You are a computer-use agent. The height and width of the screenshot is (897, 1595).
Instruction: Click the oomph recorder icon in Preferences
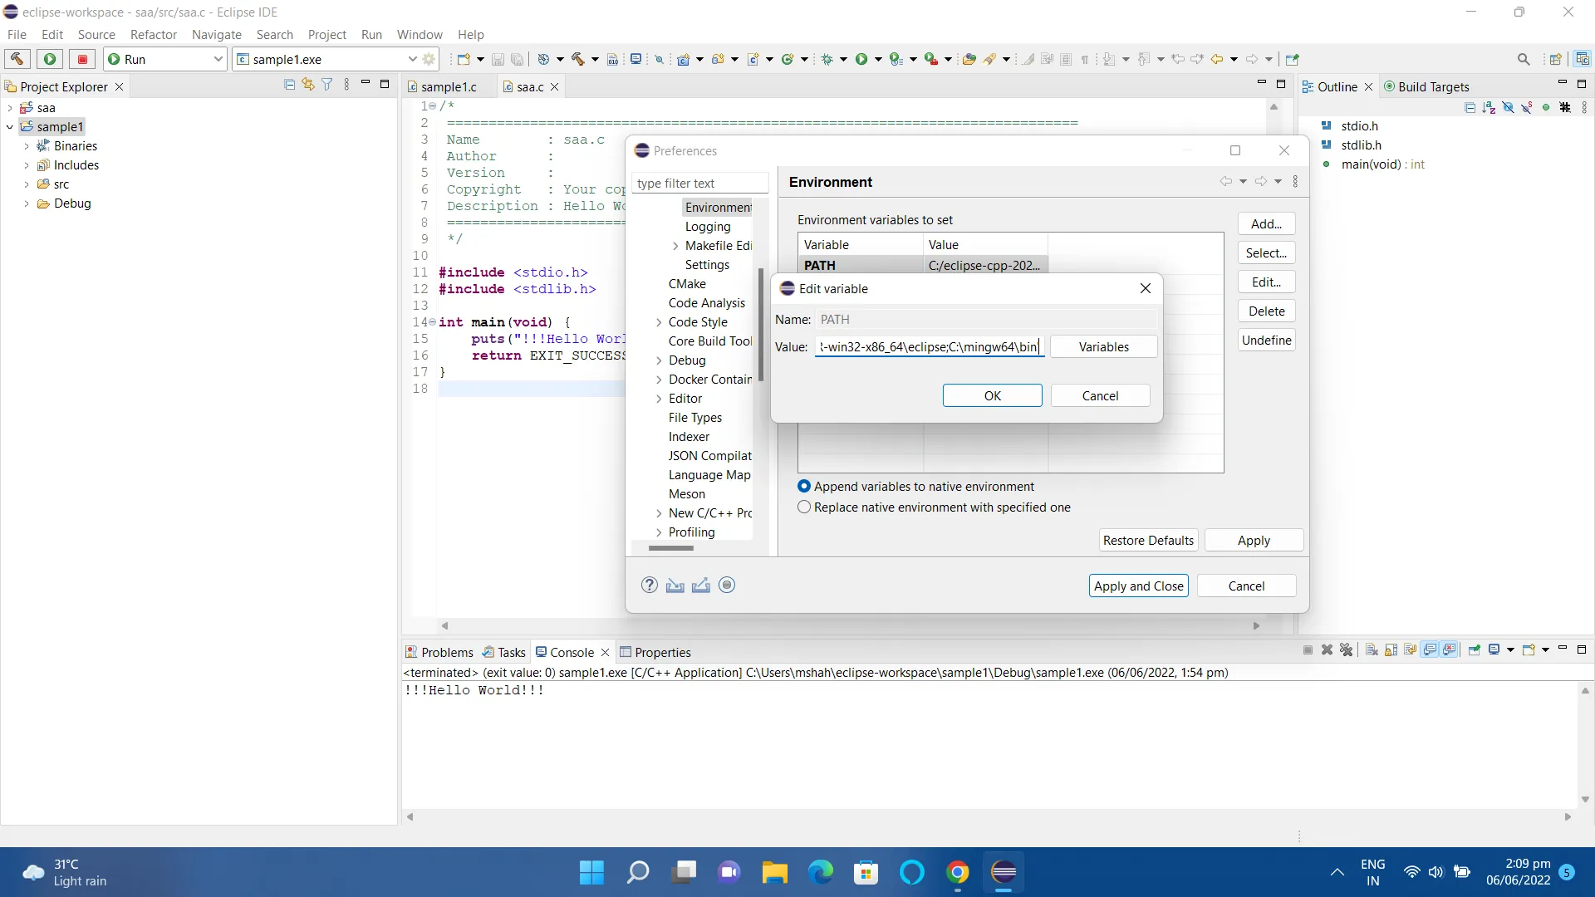click(727, 586)
